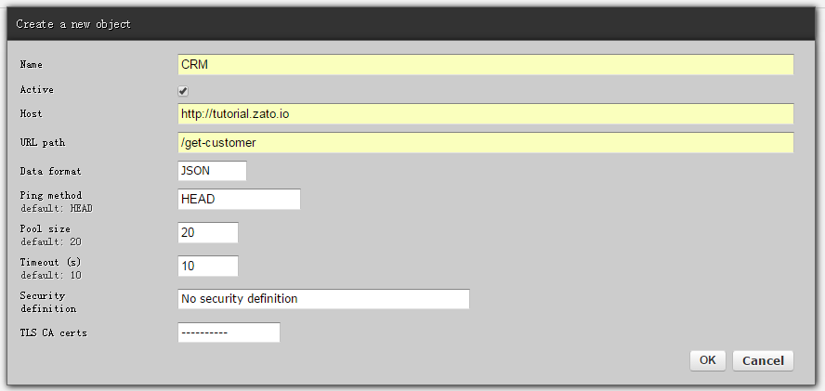Open the TLS CA certs dropdown
This screenshot has width=825, height=391.
coord(229,332)
